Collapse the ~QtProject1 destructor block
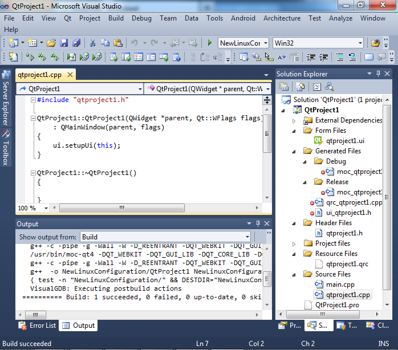Viewport: 398px width, 350px height. point(33,173)
